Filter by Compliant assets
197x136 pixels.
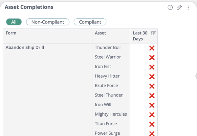coord(90,22)
